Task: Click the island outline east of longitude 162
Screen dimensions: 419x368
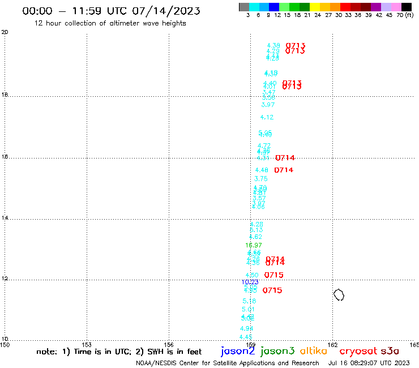Action: [339, 295]
